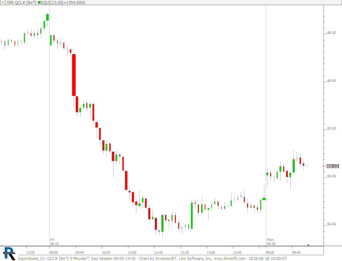The image size is (342, 261).
Task: Click the tall green candle near 12:30
Action: (x=192, y=216)
